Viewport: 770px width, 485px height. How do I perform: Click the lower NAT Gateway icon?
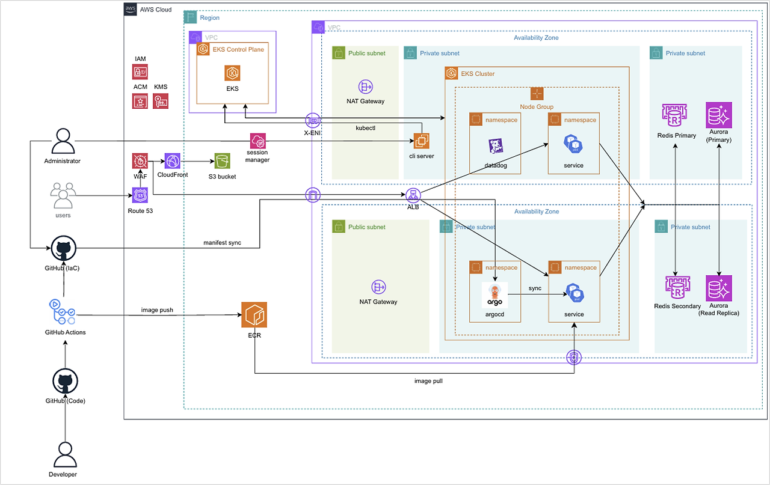pos(379,287)
